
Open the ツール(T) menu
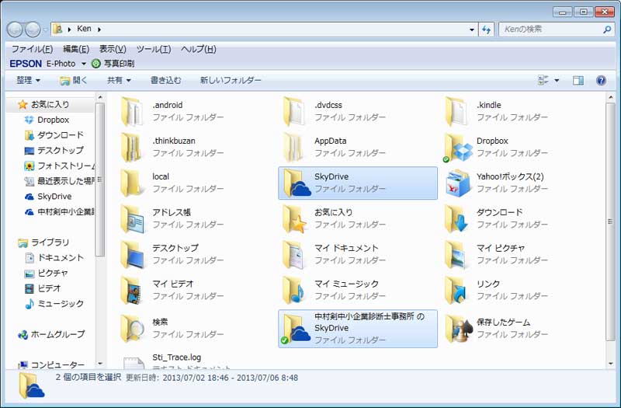click(153, 49)
